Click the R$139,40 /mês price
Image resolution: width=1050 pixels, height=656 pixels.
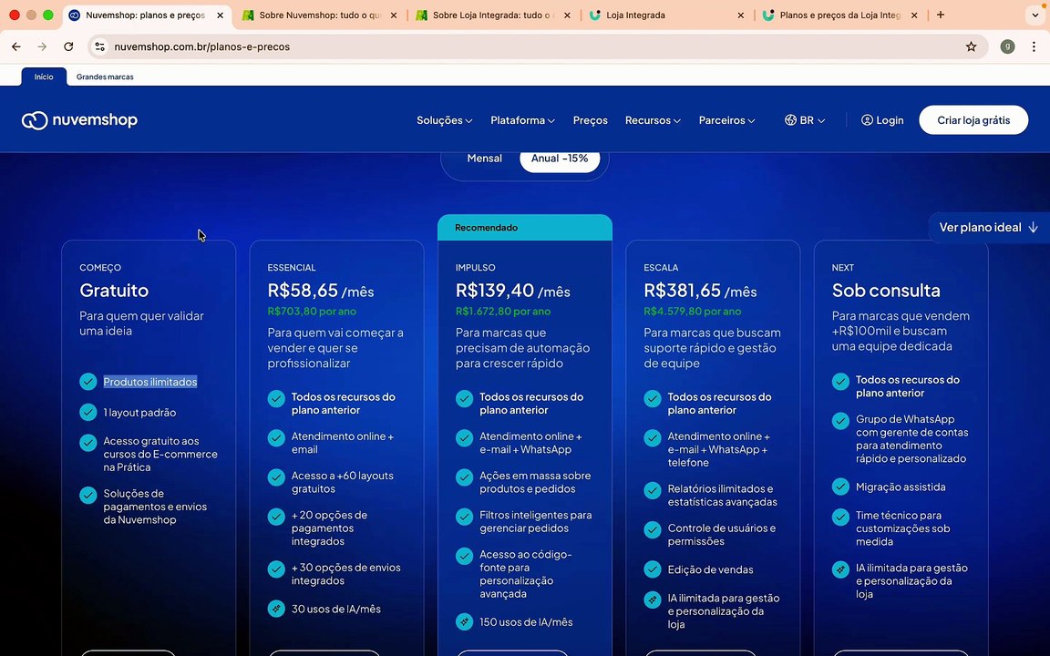513,291
